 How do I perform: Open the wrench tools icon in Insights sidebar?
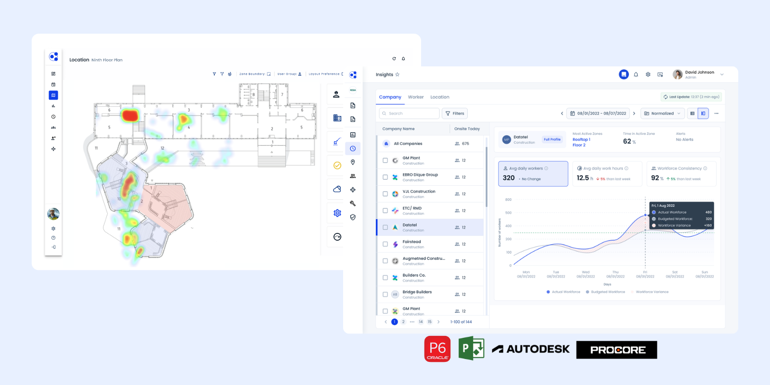353,204
